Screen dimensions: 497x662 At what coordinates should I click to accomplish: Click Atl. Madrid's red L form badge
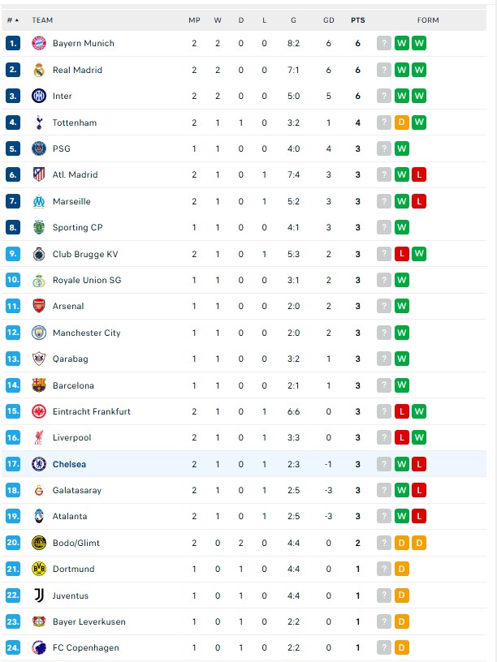coord(419,175)
